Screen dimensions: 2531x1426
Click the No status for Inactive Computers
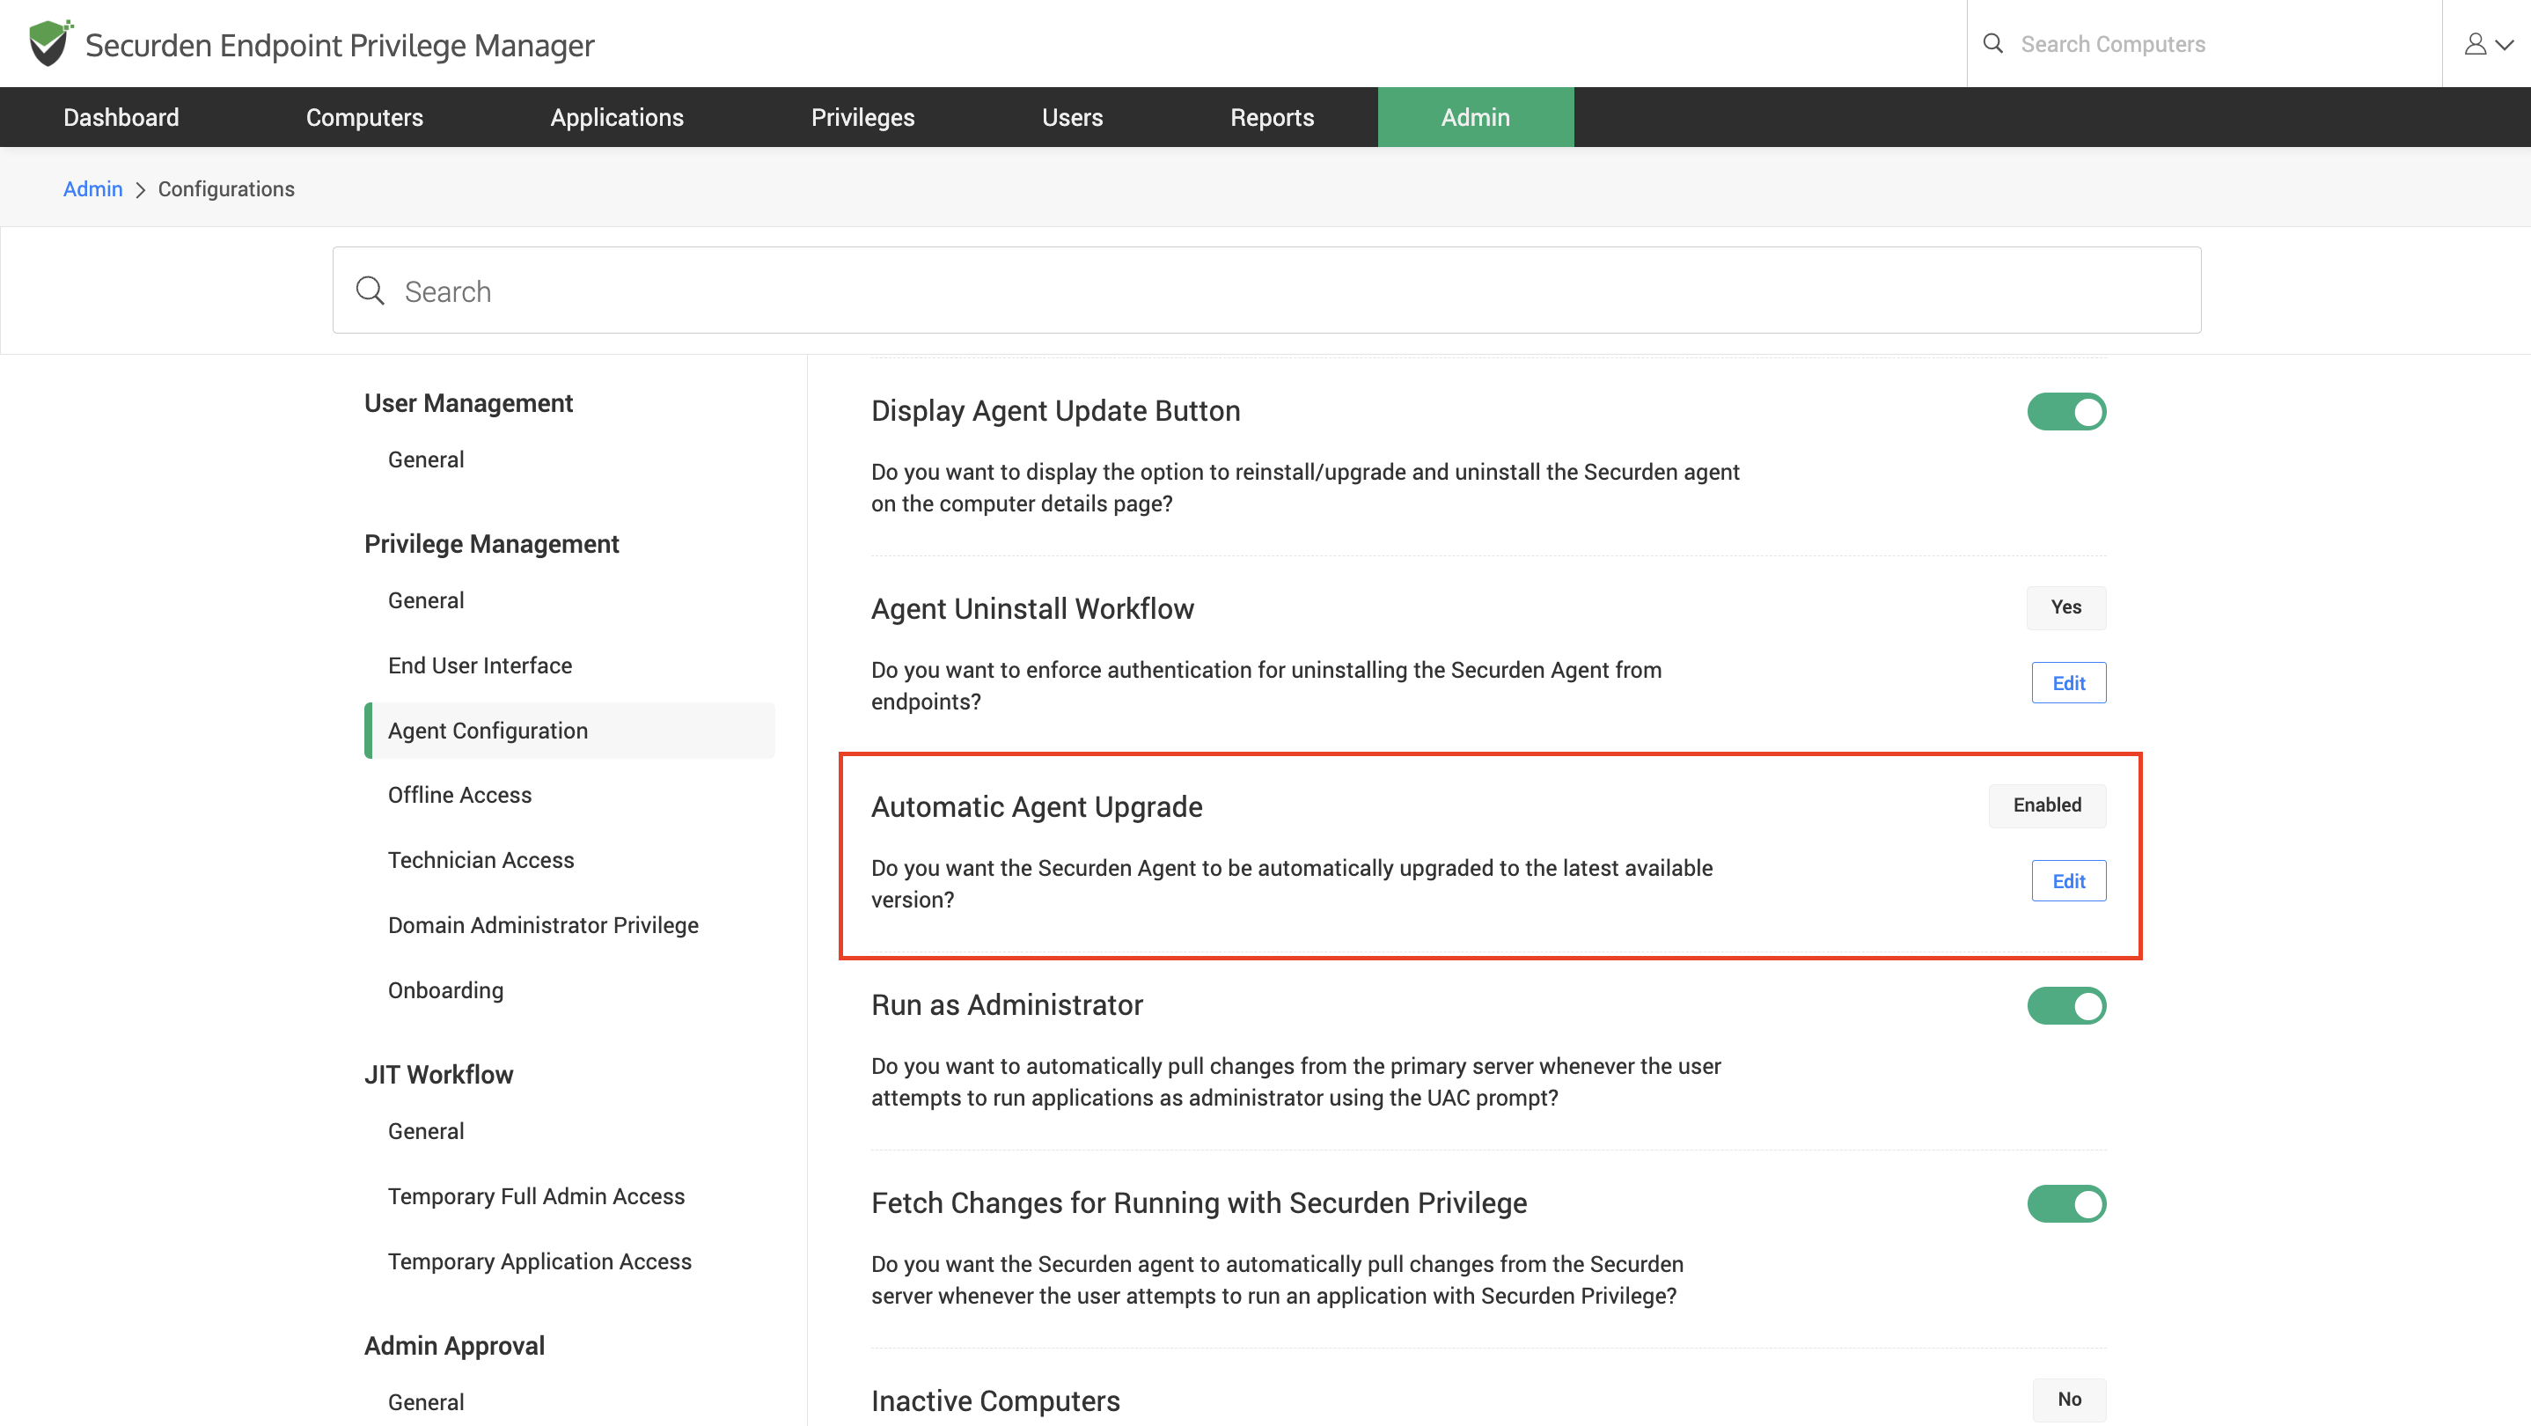click(2068, 1400)
